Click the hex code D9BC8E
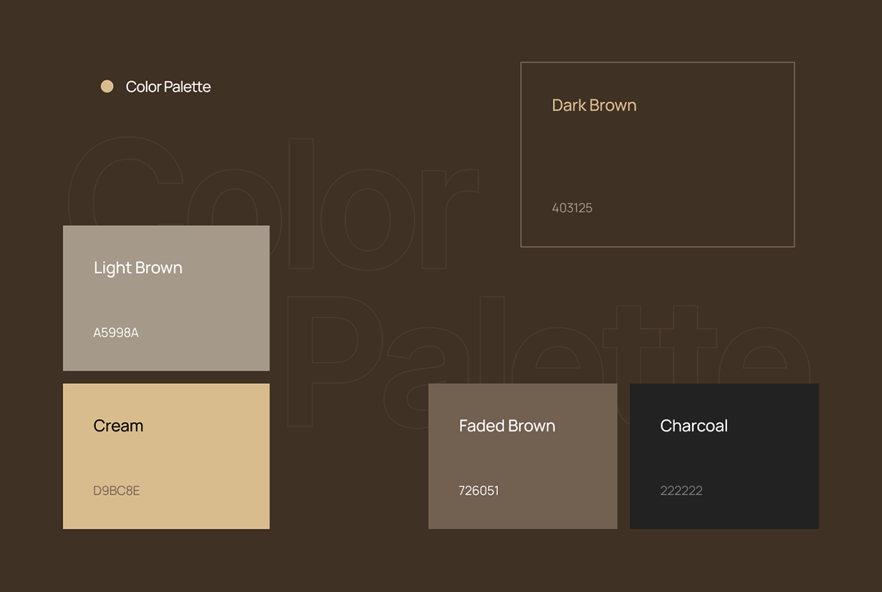 [117, 490]
